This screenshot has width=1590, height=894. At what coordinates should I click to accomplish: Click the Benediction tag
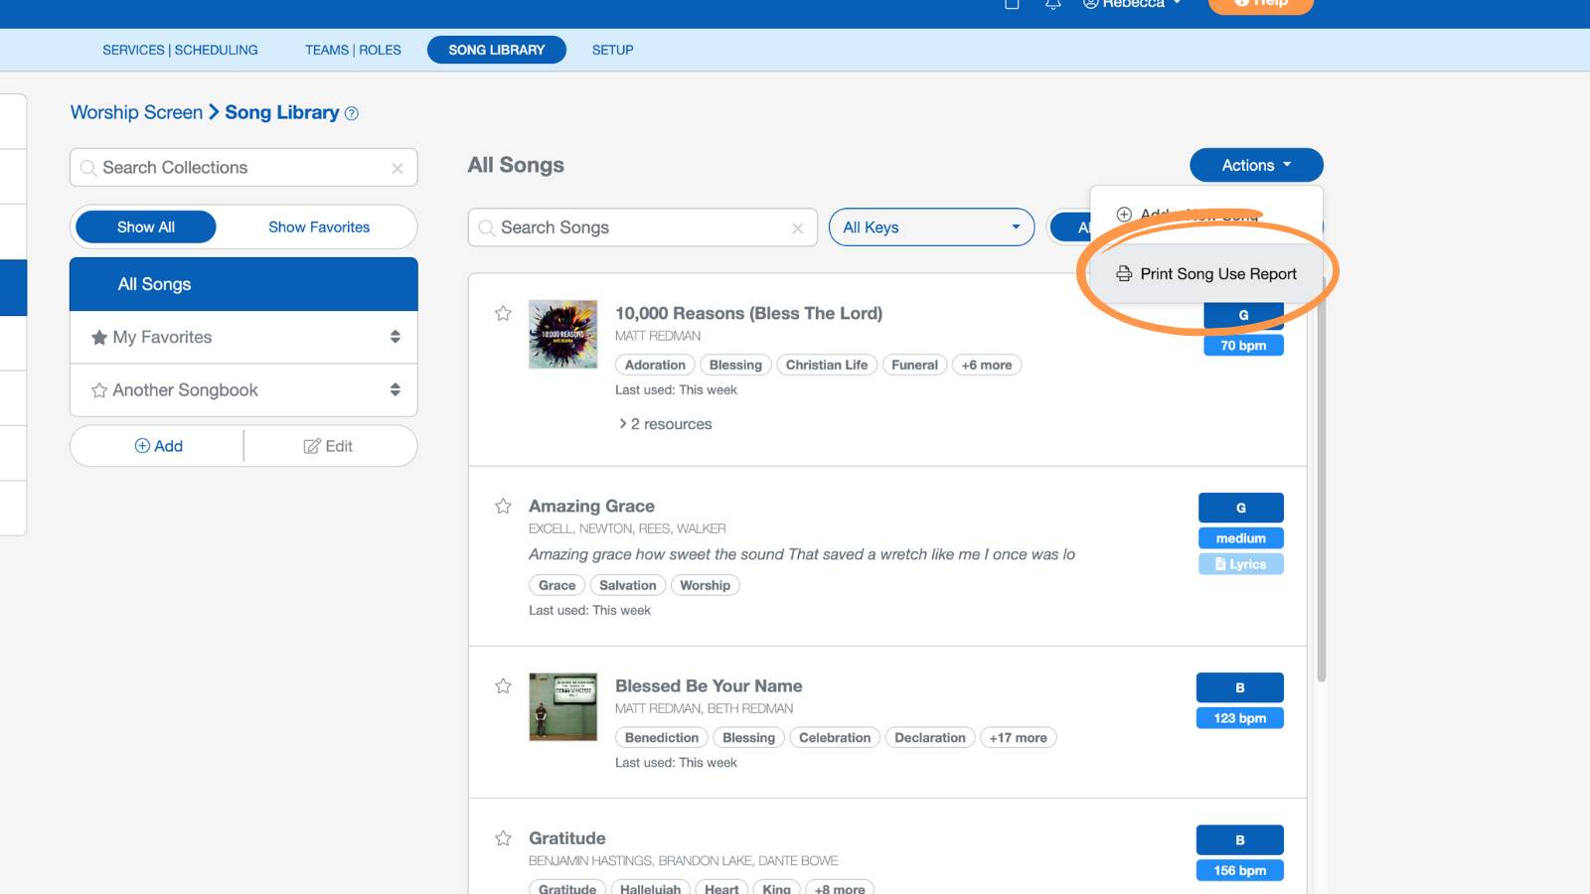click(x=662, y=738)
